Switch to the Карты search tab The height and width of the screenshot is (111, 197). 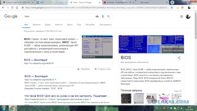[x=70, y=25]
